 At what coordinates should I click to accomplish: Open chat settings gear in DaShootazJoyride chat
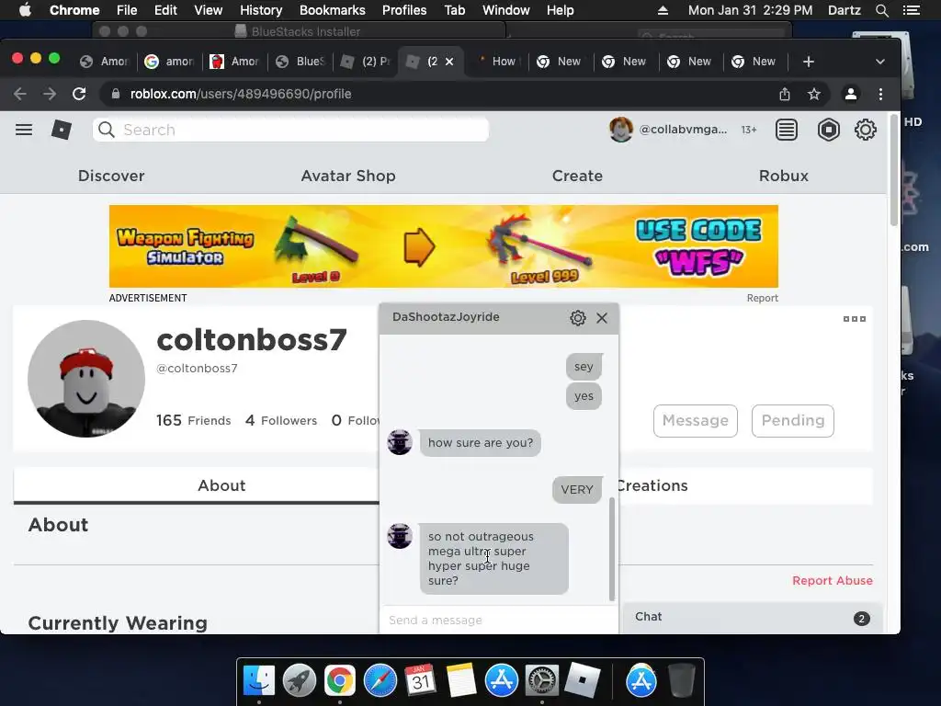[x=577, y=317]
